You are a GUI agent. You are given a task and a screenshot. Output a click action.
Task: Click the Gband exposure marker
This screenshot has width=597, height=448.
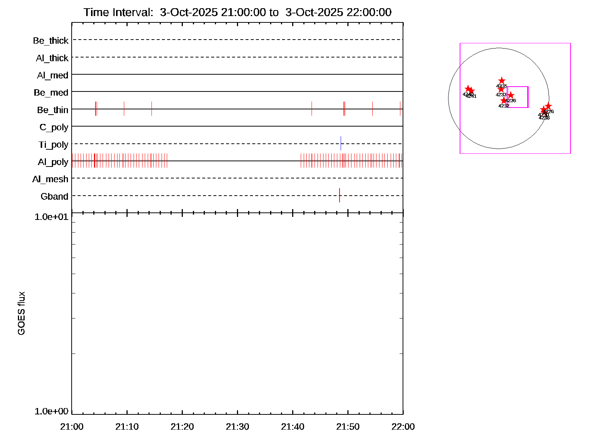tap(339, 195)
